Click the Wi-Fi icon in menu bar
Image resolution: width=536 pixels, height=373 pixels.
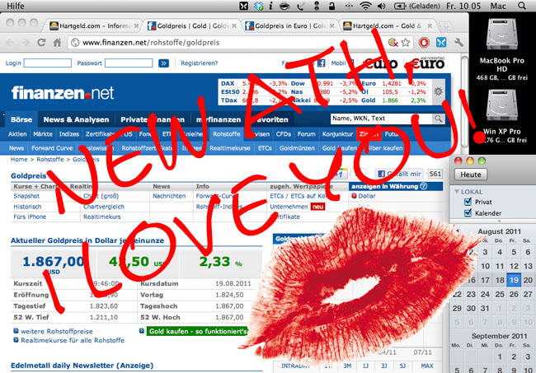pyautogui.click(x=366, y=6)
